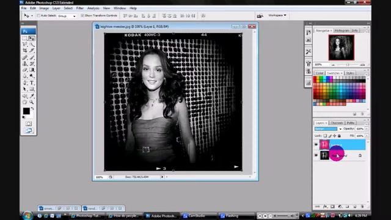Toggle lock position for the layer

tap(334, 136)
